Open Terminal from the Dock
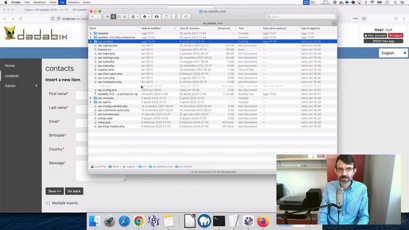 [x=219, y=221]
